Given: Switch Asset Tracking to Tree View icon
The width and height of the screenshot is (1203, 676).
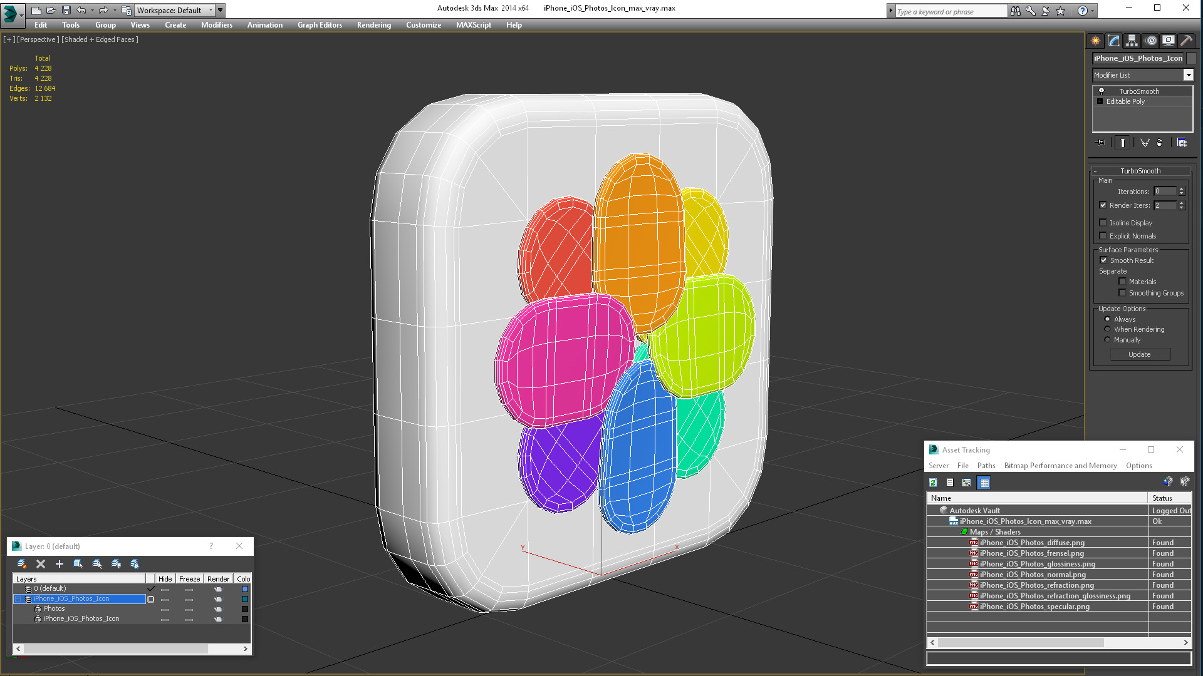Looking at the screenshot, I should (967, 483).
